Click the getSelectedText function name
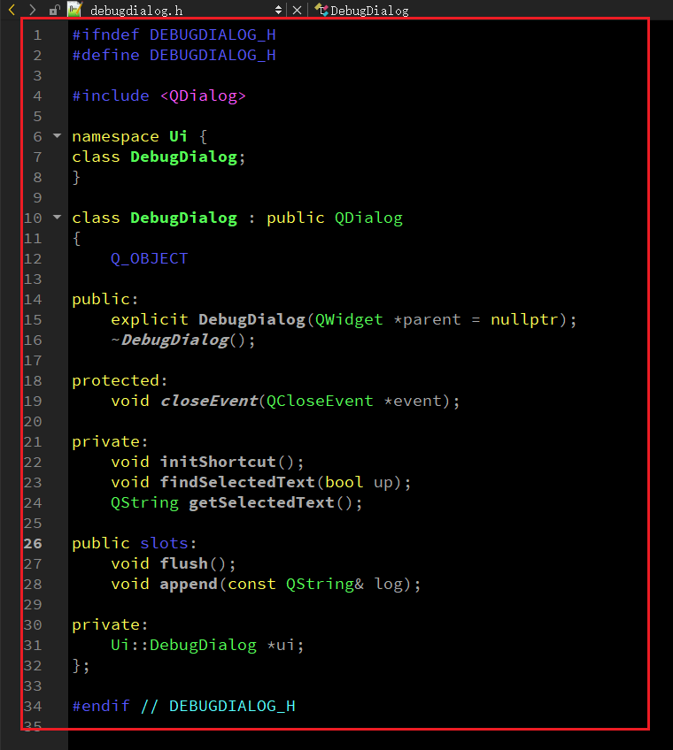Image resolution: width=673 pixels, height=750 pixels. tap(261, 502)
